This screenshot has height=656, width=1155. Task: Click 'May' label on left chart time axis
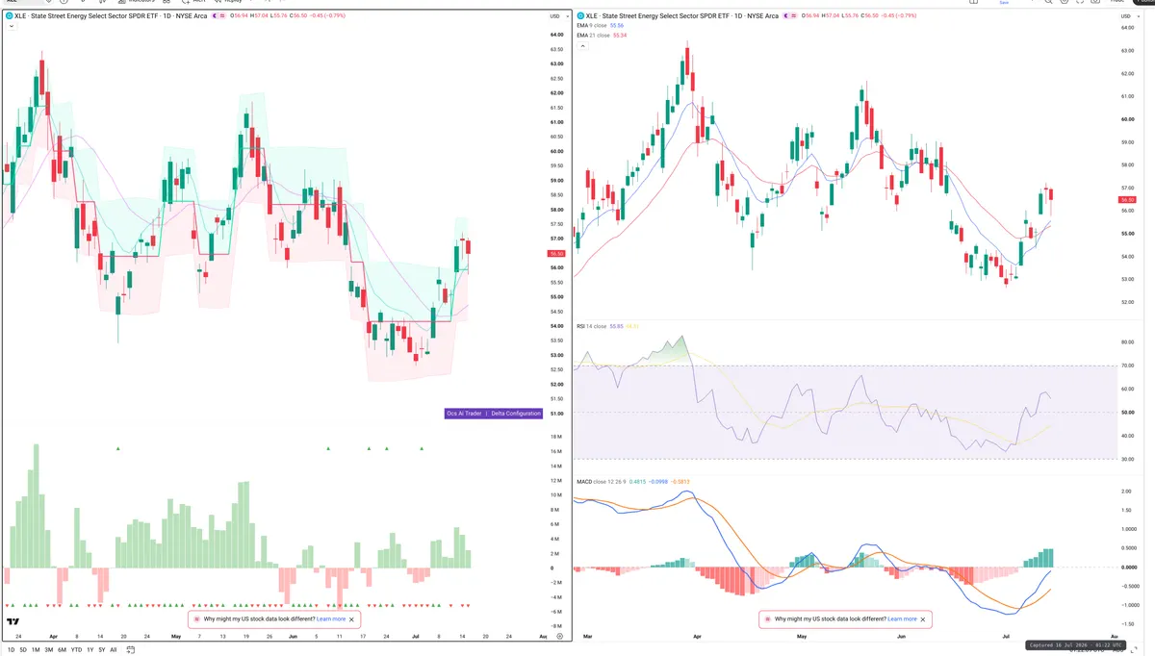175,637
